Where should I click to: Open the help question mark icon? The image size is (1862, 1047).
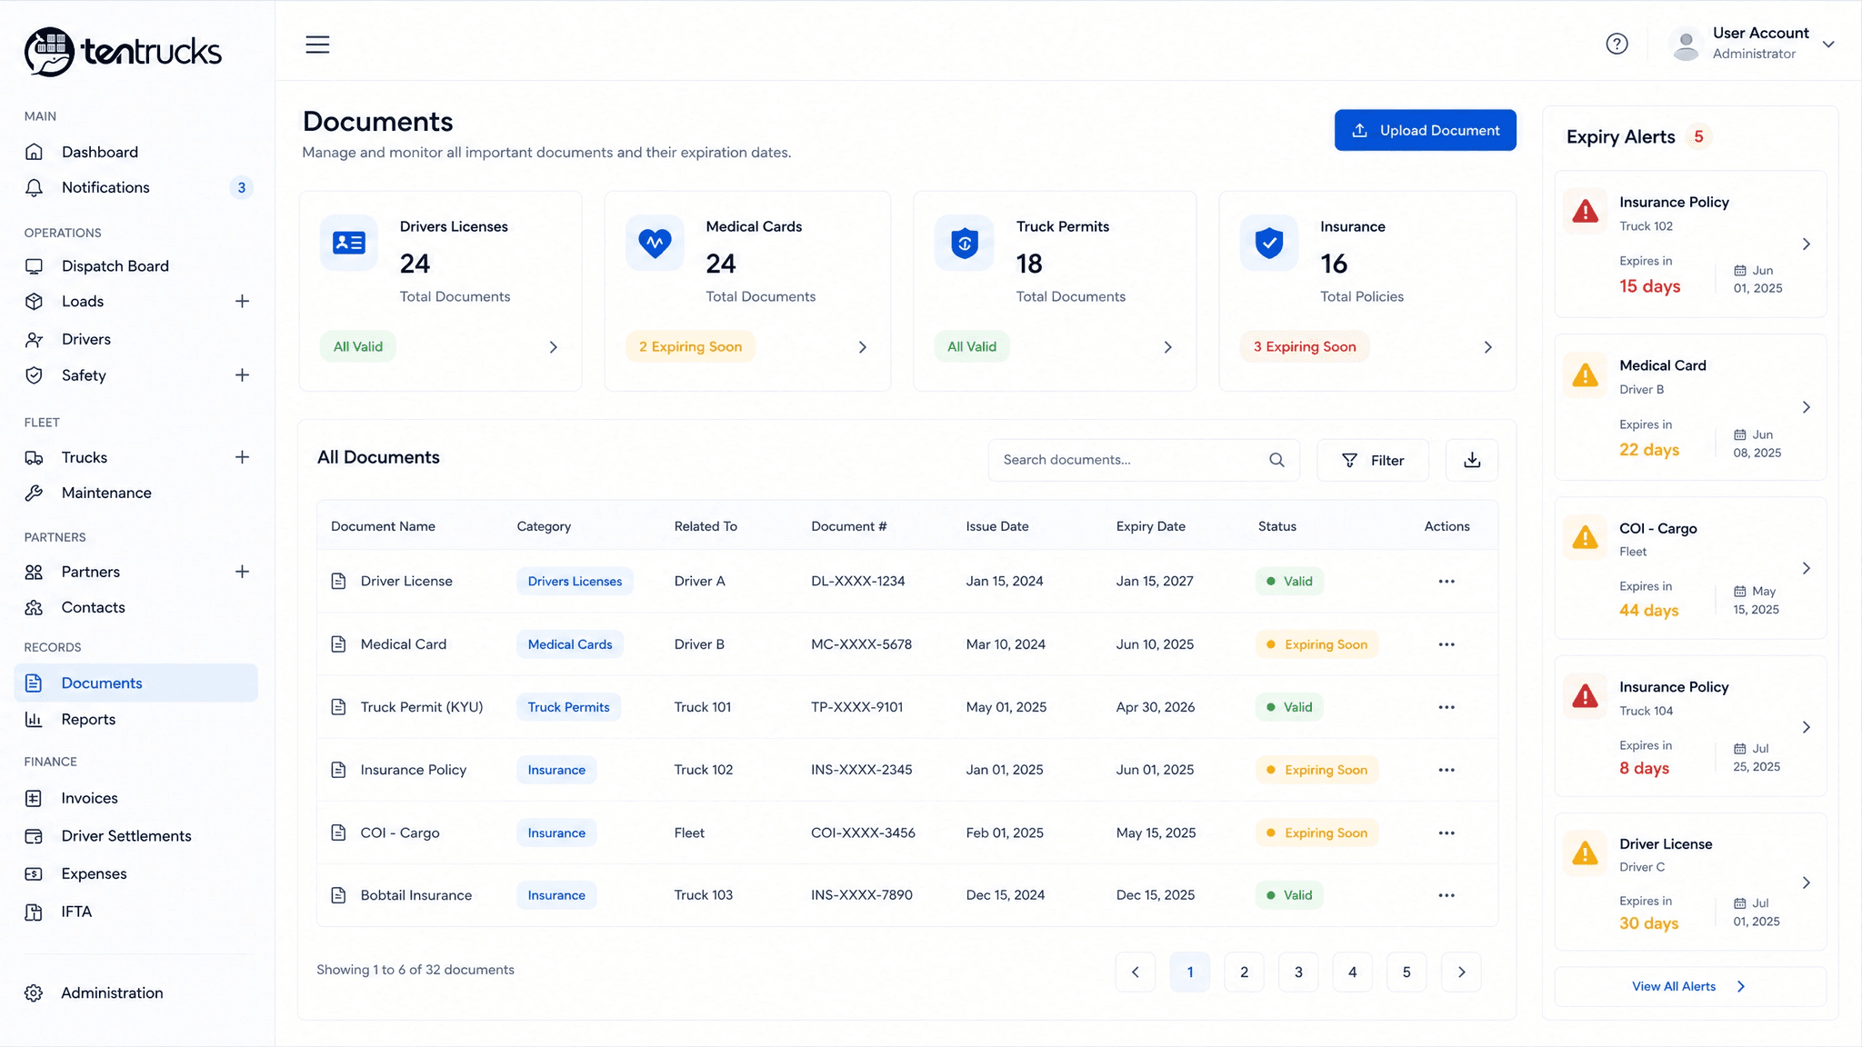tap(1617, 44)
